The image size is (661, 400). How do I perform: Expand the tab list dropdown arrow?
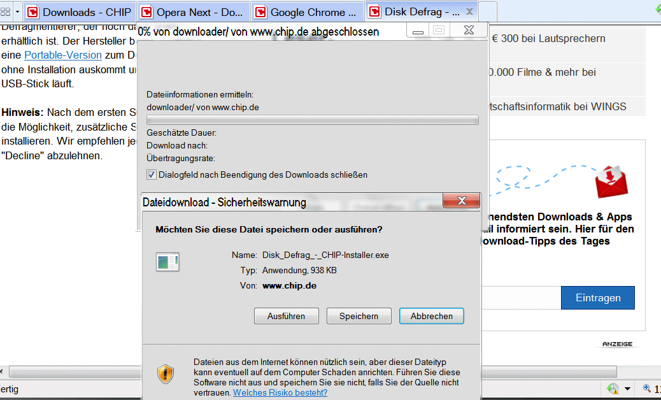17,12
